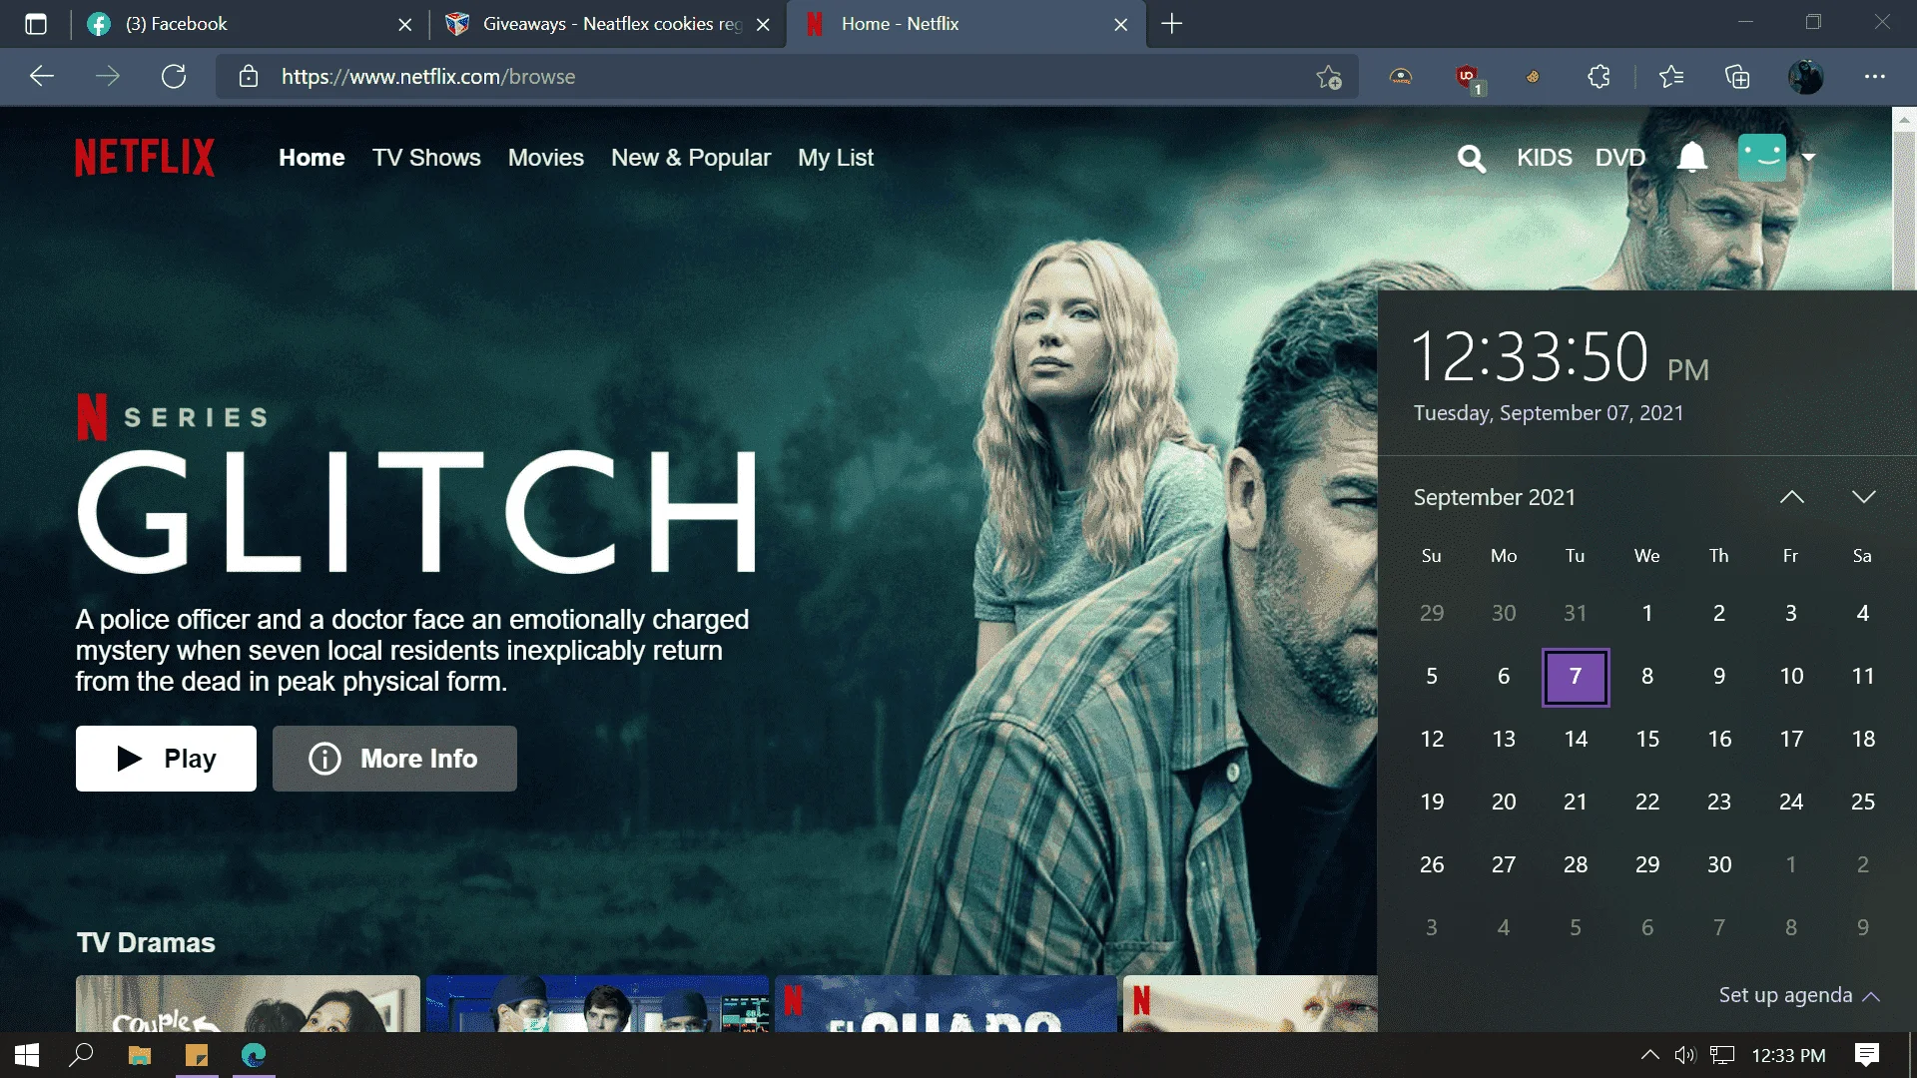Open the cookie extension icon
This screenshot has width=1917, height=1078.
pos(1532,77)
